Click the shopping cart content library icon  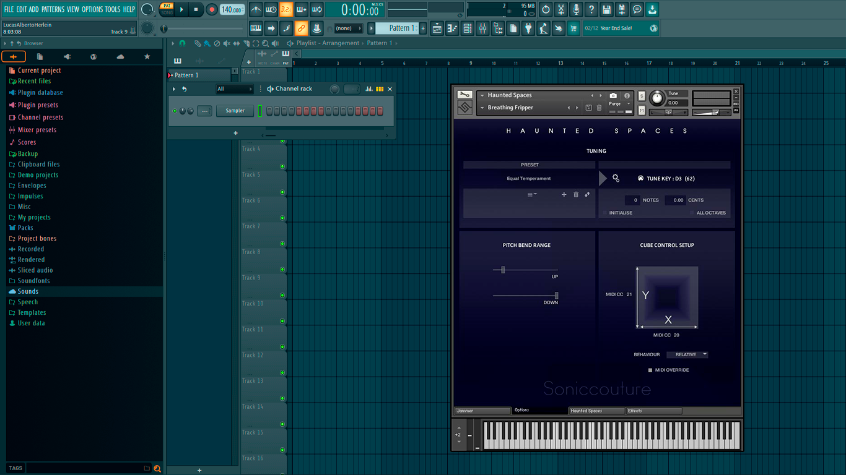tap(573, 28)
